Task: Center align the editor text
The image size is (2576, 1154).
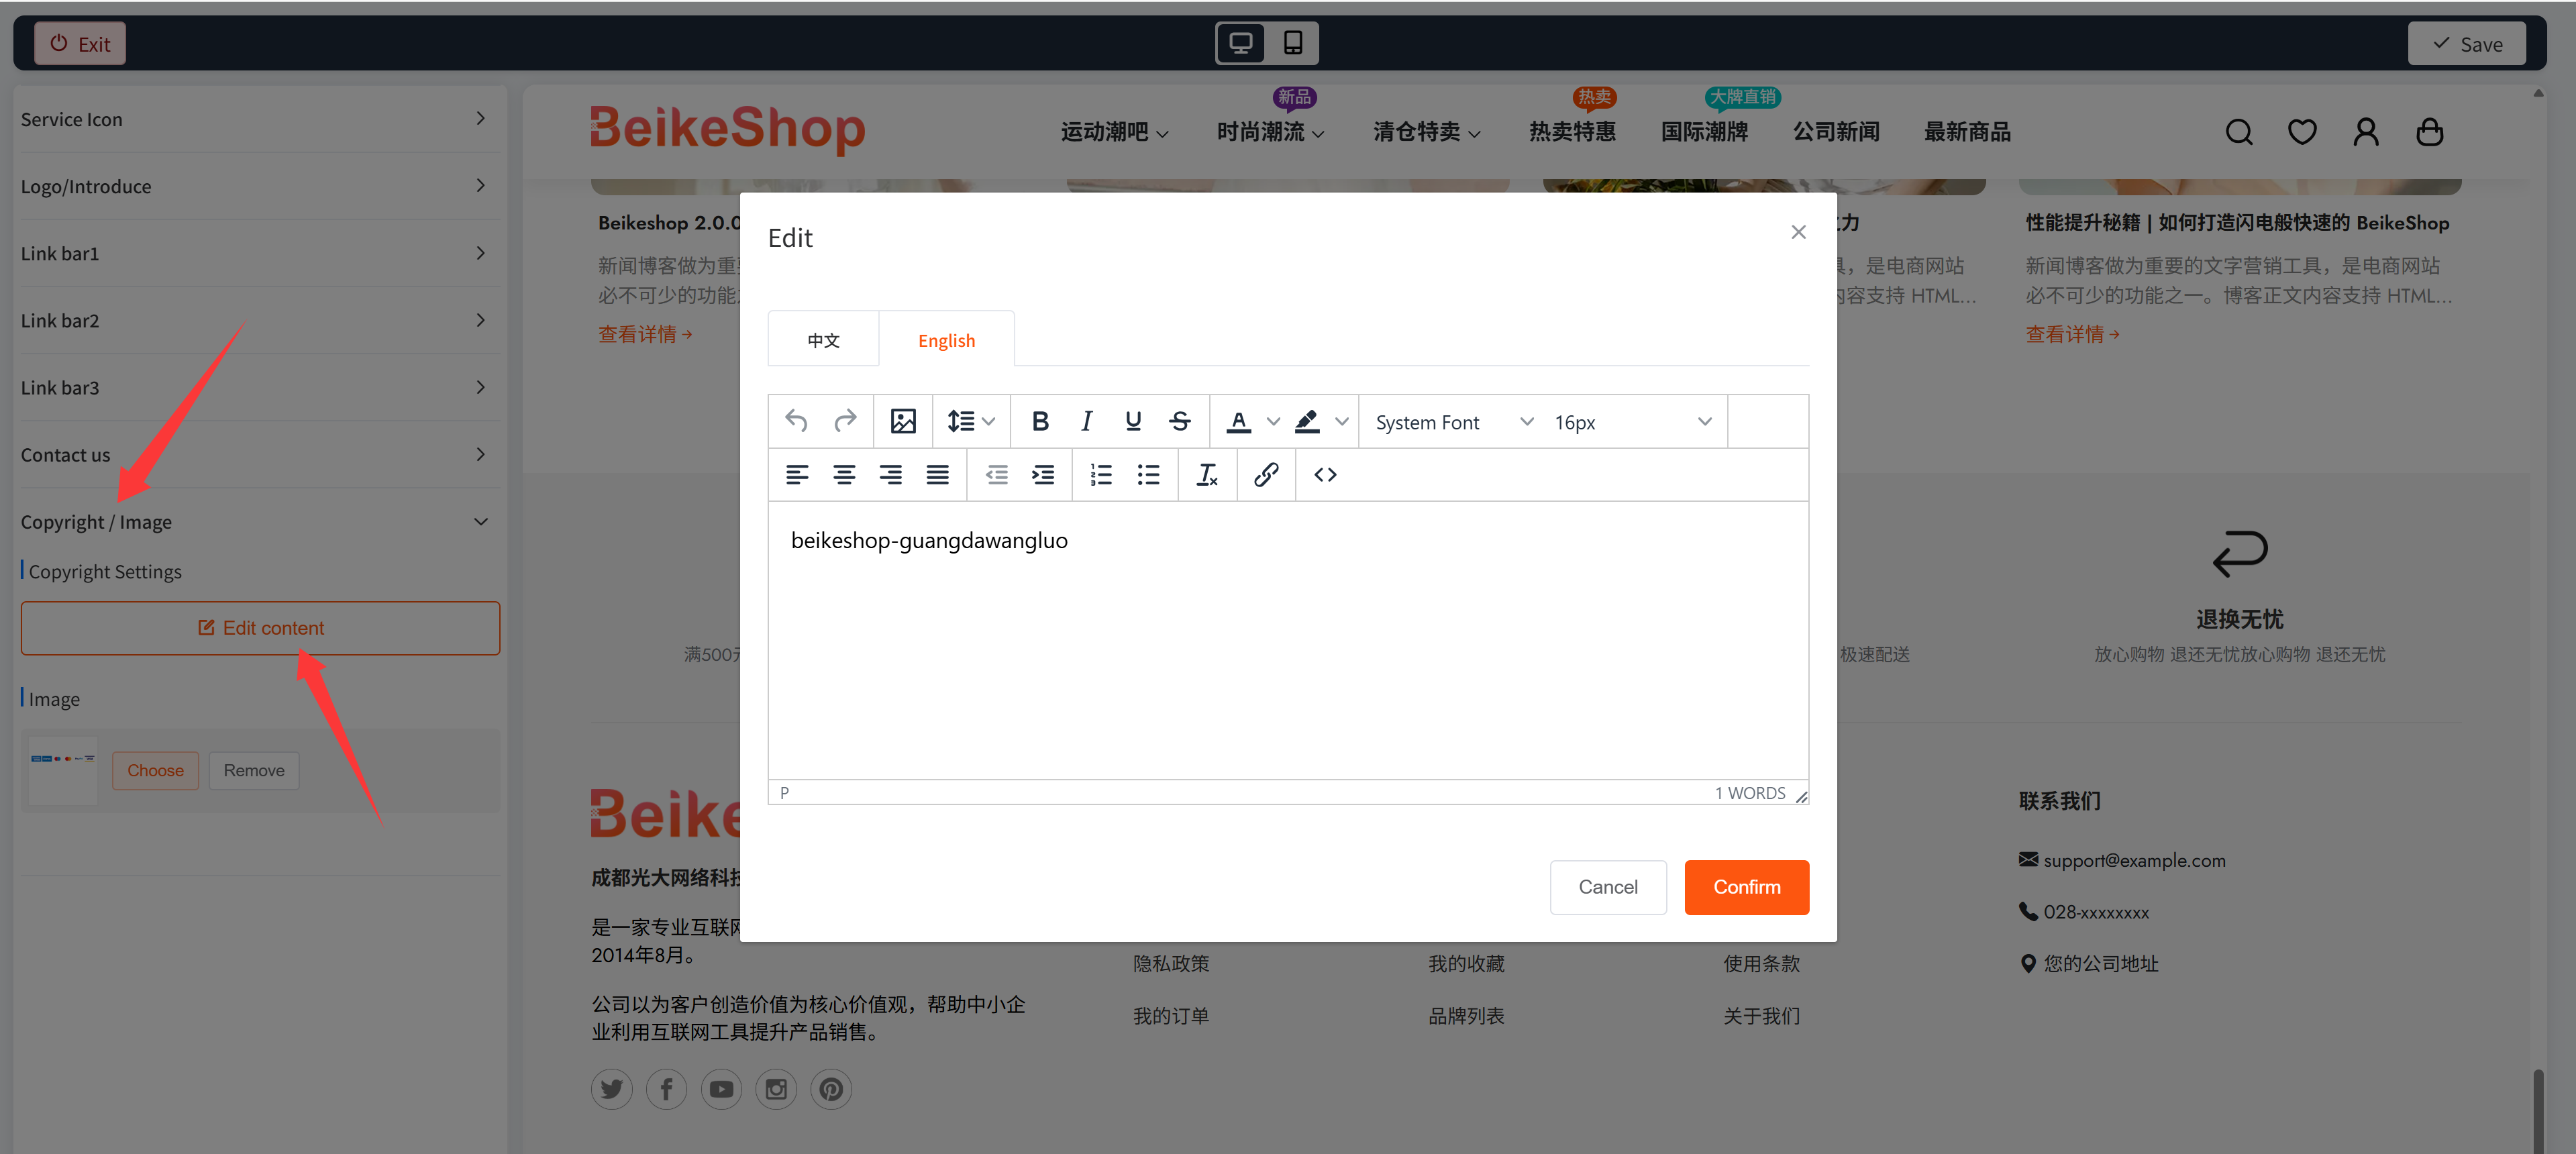Action: (x=844, y=475)
